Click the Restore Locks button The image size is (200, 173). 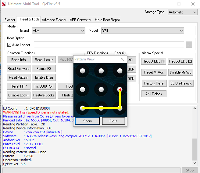[44, 95]
